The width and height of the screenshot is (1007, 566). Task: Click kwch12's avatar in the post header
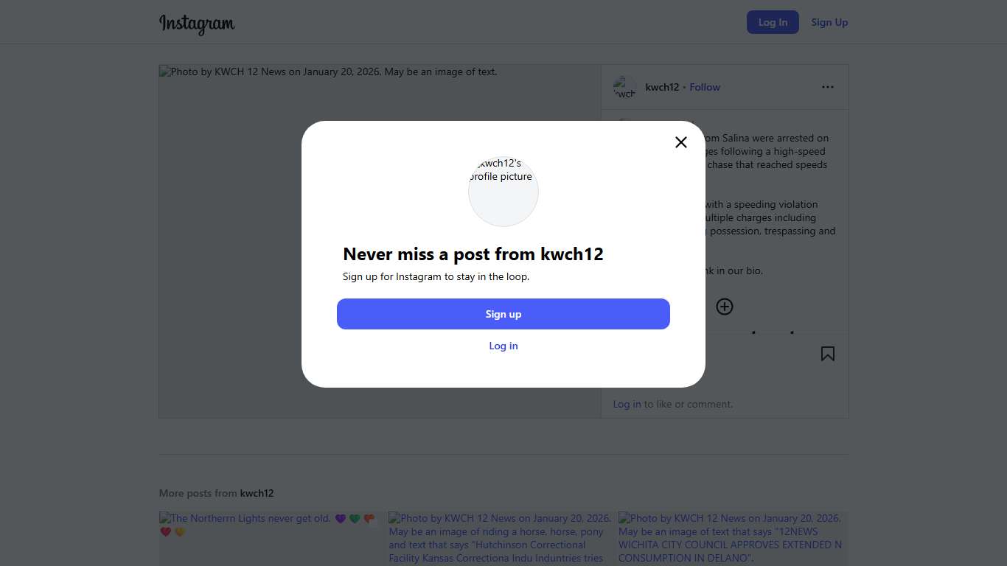click(x=624, y=87)
